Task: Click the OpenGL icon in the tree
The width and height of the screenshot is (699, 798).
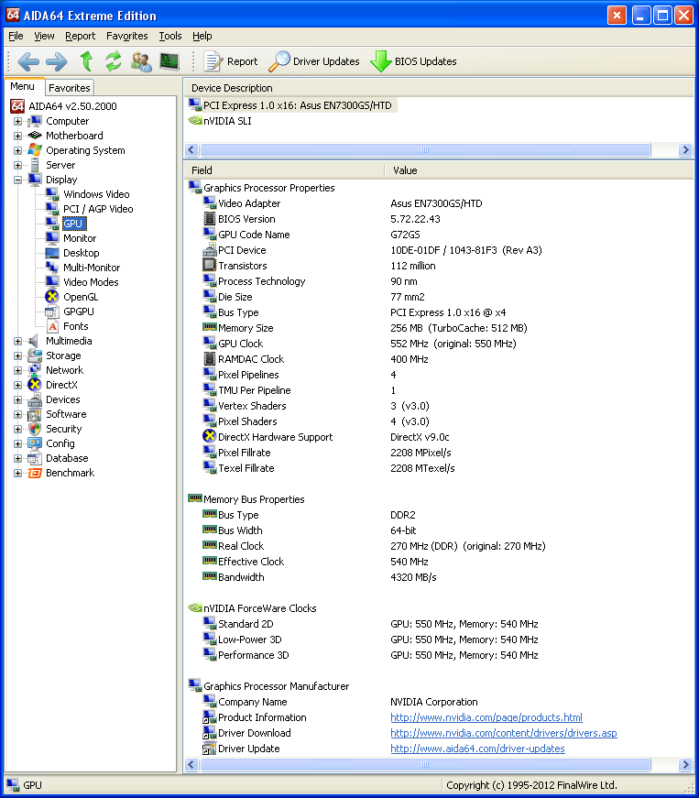Action: 52,297
